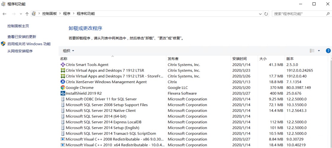Click the refresh button next to address bar
332x148 pixels.
tap(266, 14)
